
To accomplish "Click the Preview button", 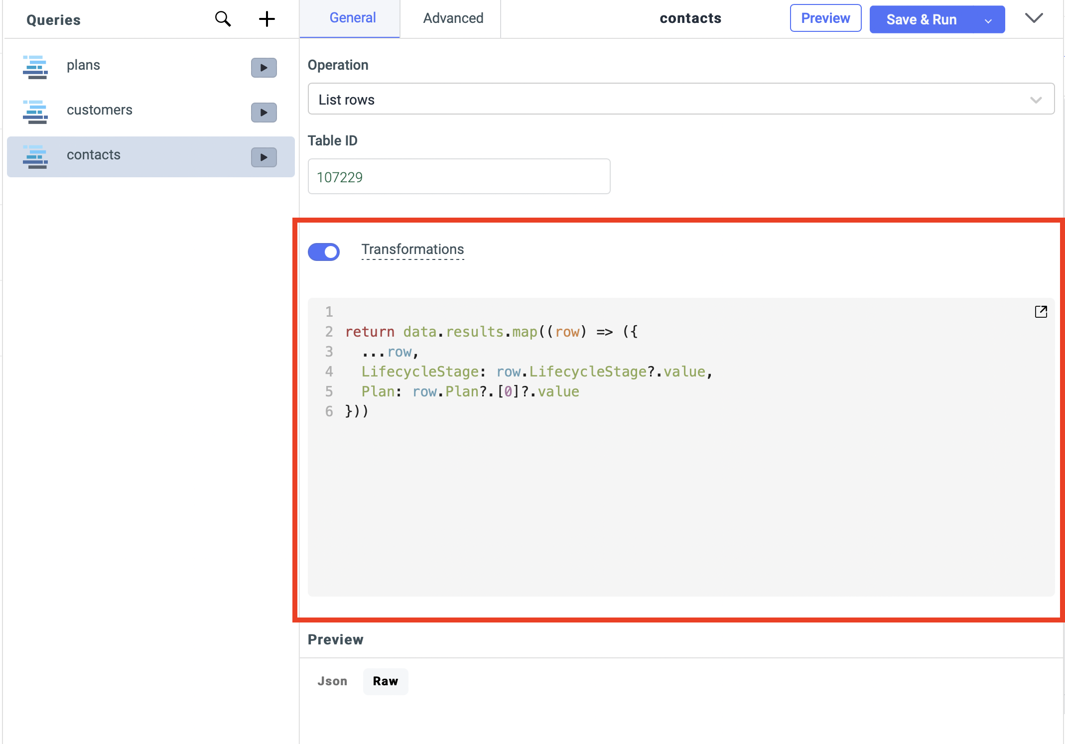I will (x=825, y=18).
